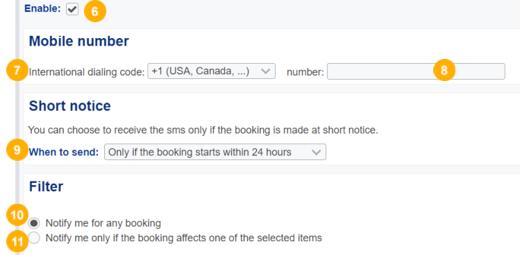Click the 'Filter' section heading

[x=46, y=187]
